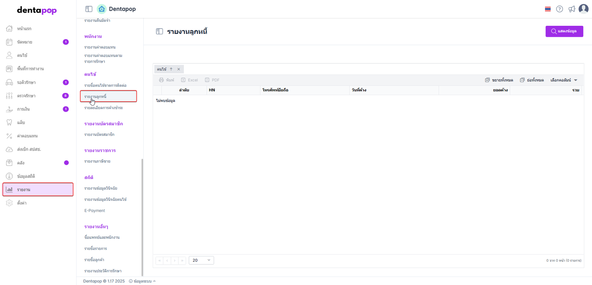Sort the คนไข้ group chip ascending arrow
The width and height of the screenshot is (592, 285).
(x=171, y=69)
